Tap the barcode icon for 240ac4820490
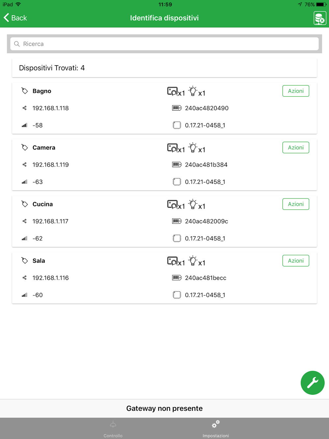 (x=177, y=108)
